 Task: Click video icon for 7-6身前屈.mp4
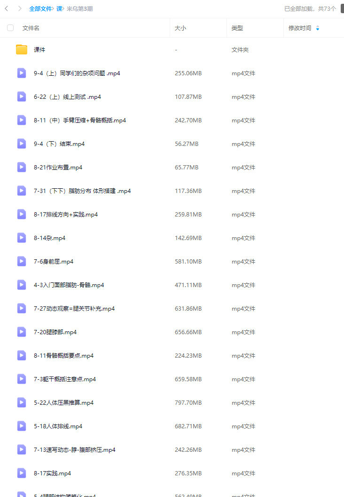pyautogui.click(x=22, y=262)
